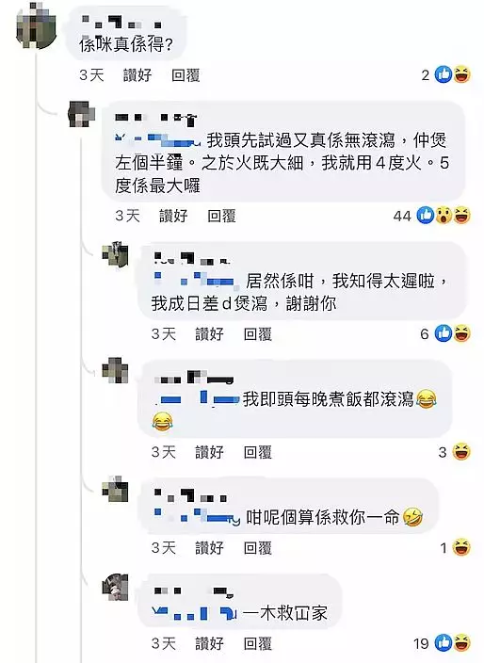Reply to the comment 係咪真係得?

(x=186, y=75)
